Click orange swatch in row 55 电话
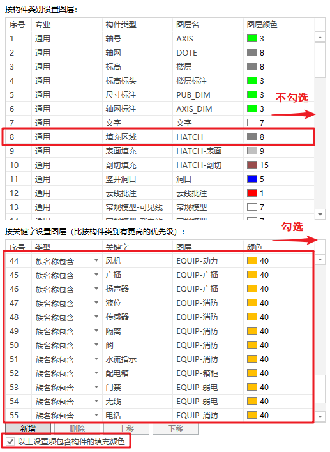The image size is (330, 452). (252, 415)
